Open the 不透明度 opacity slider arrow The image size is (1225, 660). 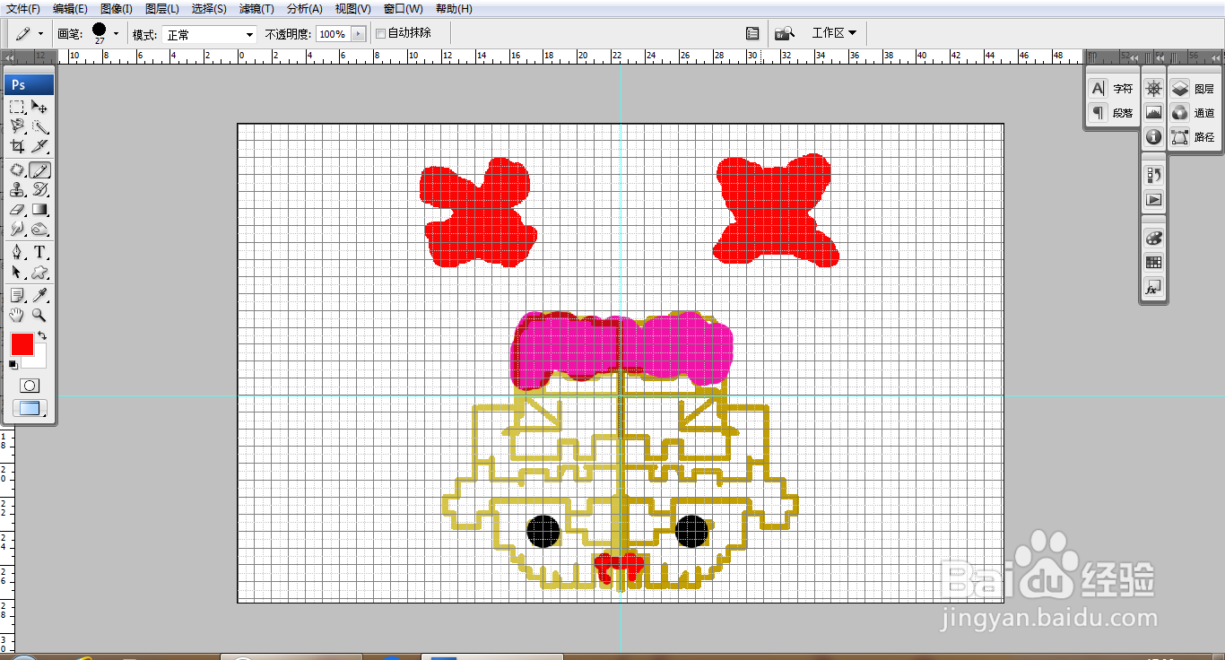coord(359,34)
